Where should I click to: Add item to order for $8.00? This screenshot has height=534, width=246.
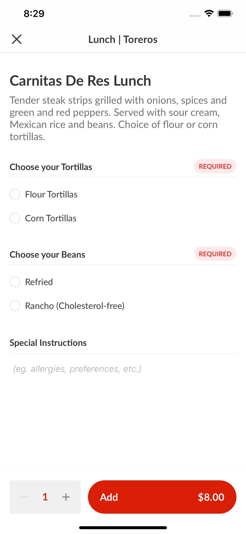tap(162, 497)
